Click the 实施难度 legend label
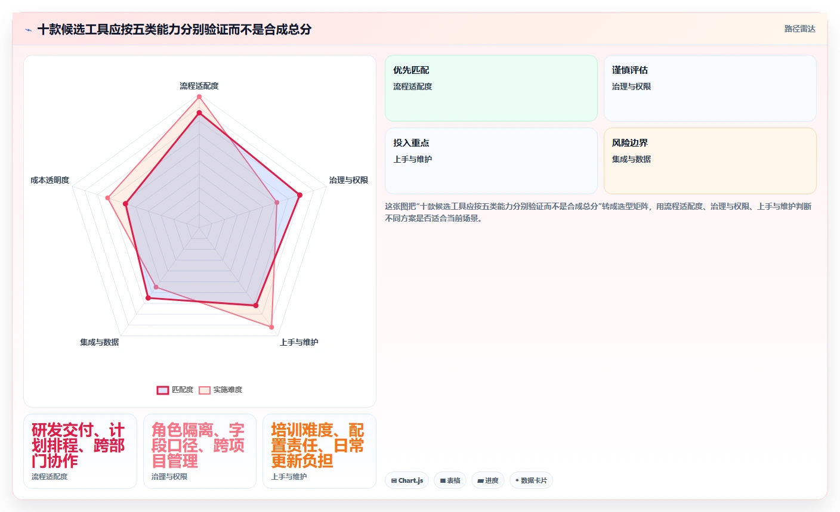The width and height of the screenshot is (840, 512). pos(228,390)
